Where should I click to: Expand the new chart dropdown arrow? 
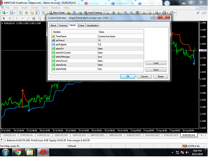coord(7,13)
